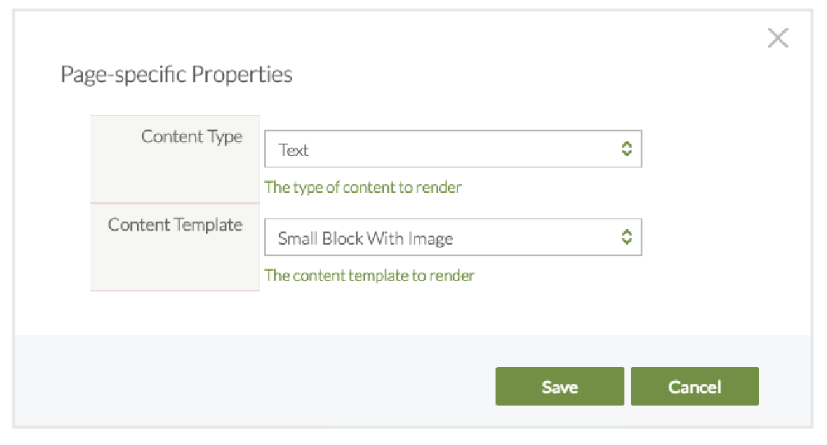Close the Page-specific Properties dialog
The width and height of the screenshot is (827, 445).
tap(777, 38)
